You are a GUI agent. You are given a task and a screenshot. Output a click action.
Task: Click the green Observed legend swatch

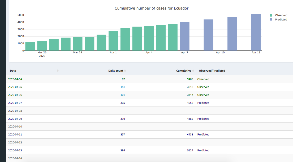[271, 15]
